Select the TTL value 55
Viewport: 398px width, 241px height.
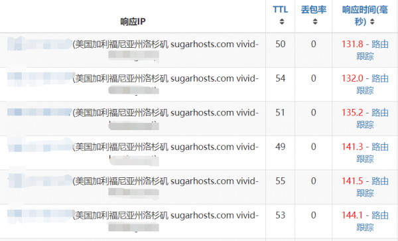click(x=281, y=181)
